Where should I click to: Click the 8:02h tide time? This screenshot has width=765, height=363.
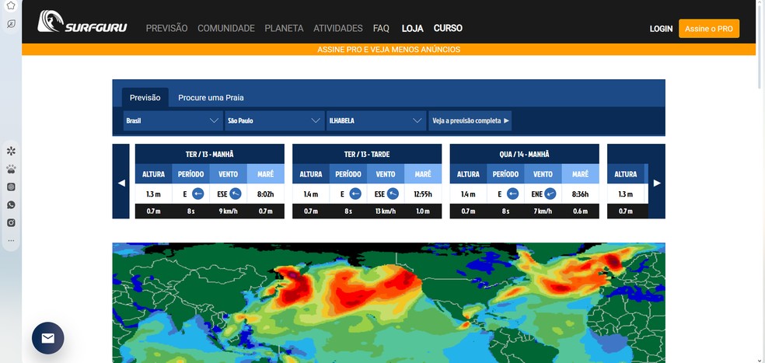tap(265, 194)
